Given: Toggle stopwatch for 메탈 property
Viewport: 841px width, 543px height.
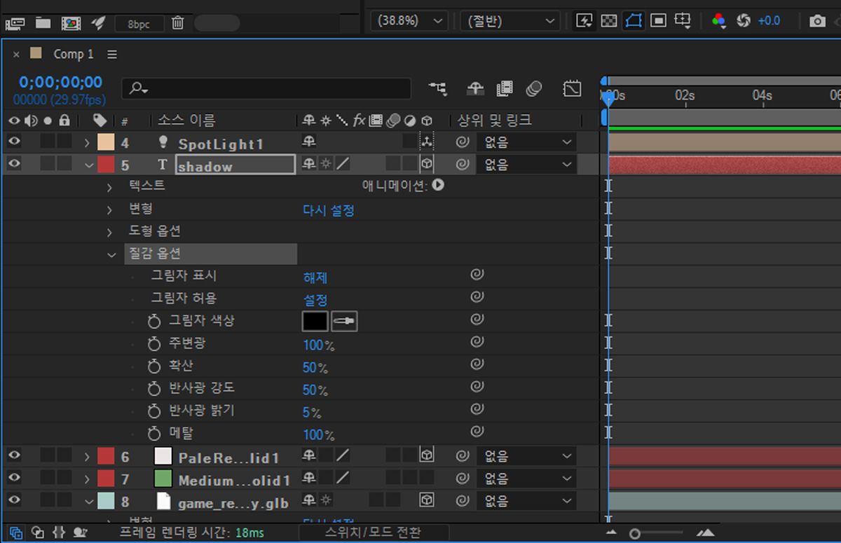Looking at the screenshot, I should tap(154, 434).
